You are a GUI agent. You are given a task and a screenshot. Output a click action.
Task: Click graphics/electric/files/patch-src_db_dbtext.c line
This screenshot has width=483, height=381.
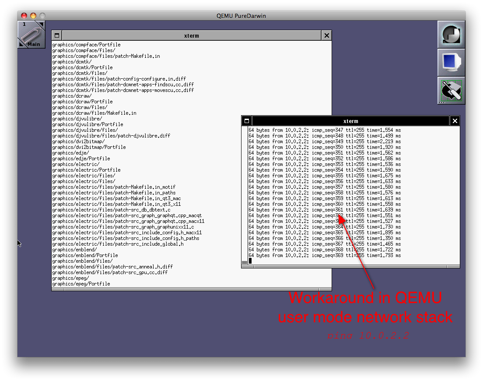click(111, 210)
